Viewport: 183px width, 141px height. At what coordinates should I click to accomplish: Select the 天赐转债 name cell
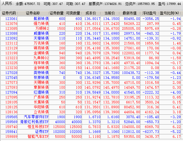[41, 83]
